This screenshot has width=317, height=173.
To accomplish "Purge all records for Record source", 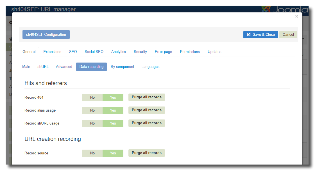I will pyautogui.click(x=147, y=153).
